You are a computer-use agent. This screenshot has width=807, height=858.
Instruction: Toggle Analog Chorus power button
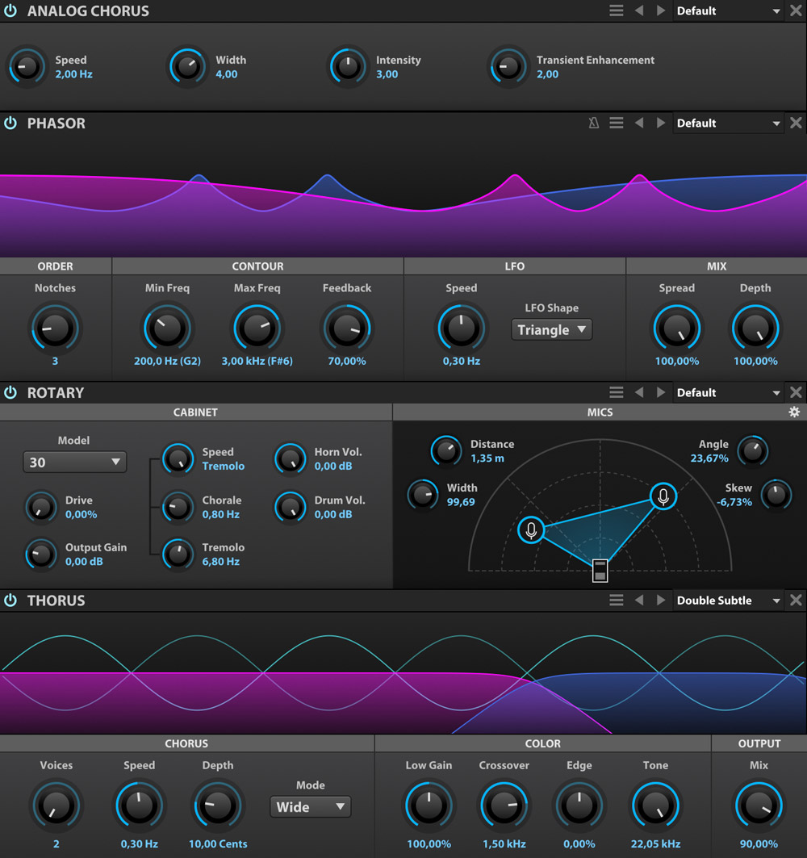10,10
